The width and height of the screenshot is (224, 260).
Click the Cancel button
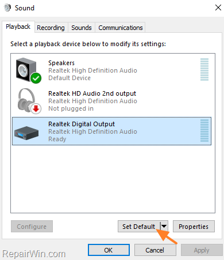click(x=155, y=250)
